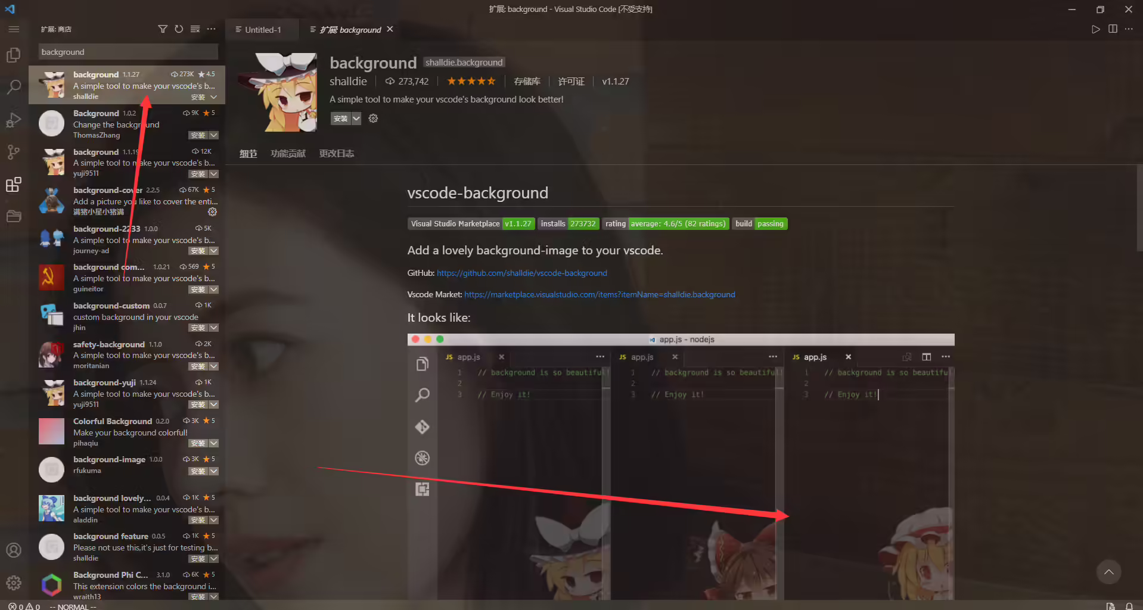Viewport: 1143px width, 610px height.
Task: Select yuji9511 background 1.1.19 list entry
Action: coord(127,162)
